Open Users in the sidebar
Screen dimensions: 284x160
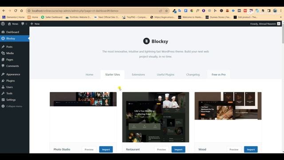point(15,87)
